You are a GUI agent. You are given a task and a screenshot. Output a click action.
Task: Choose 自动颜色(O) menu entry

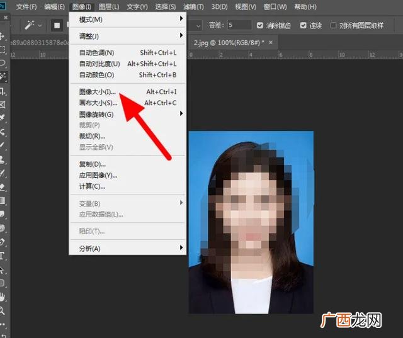click(128, 75)
